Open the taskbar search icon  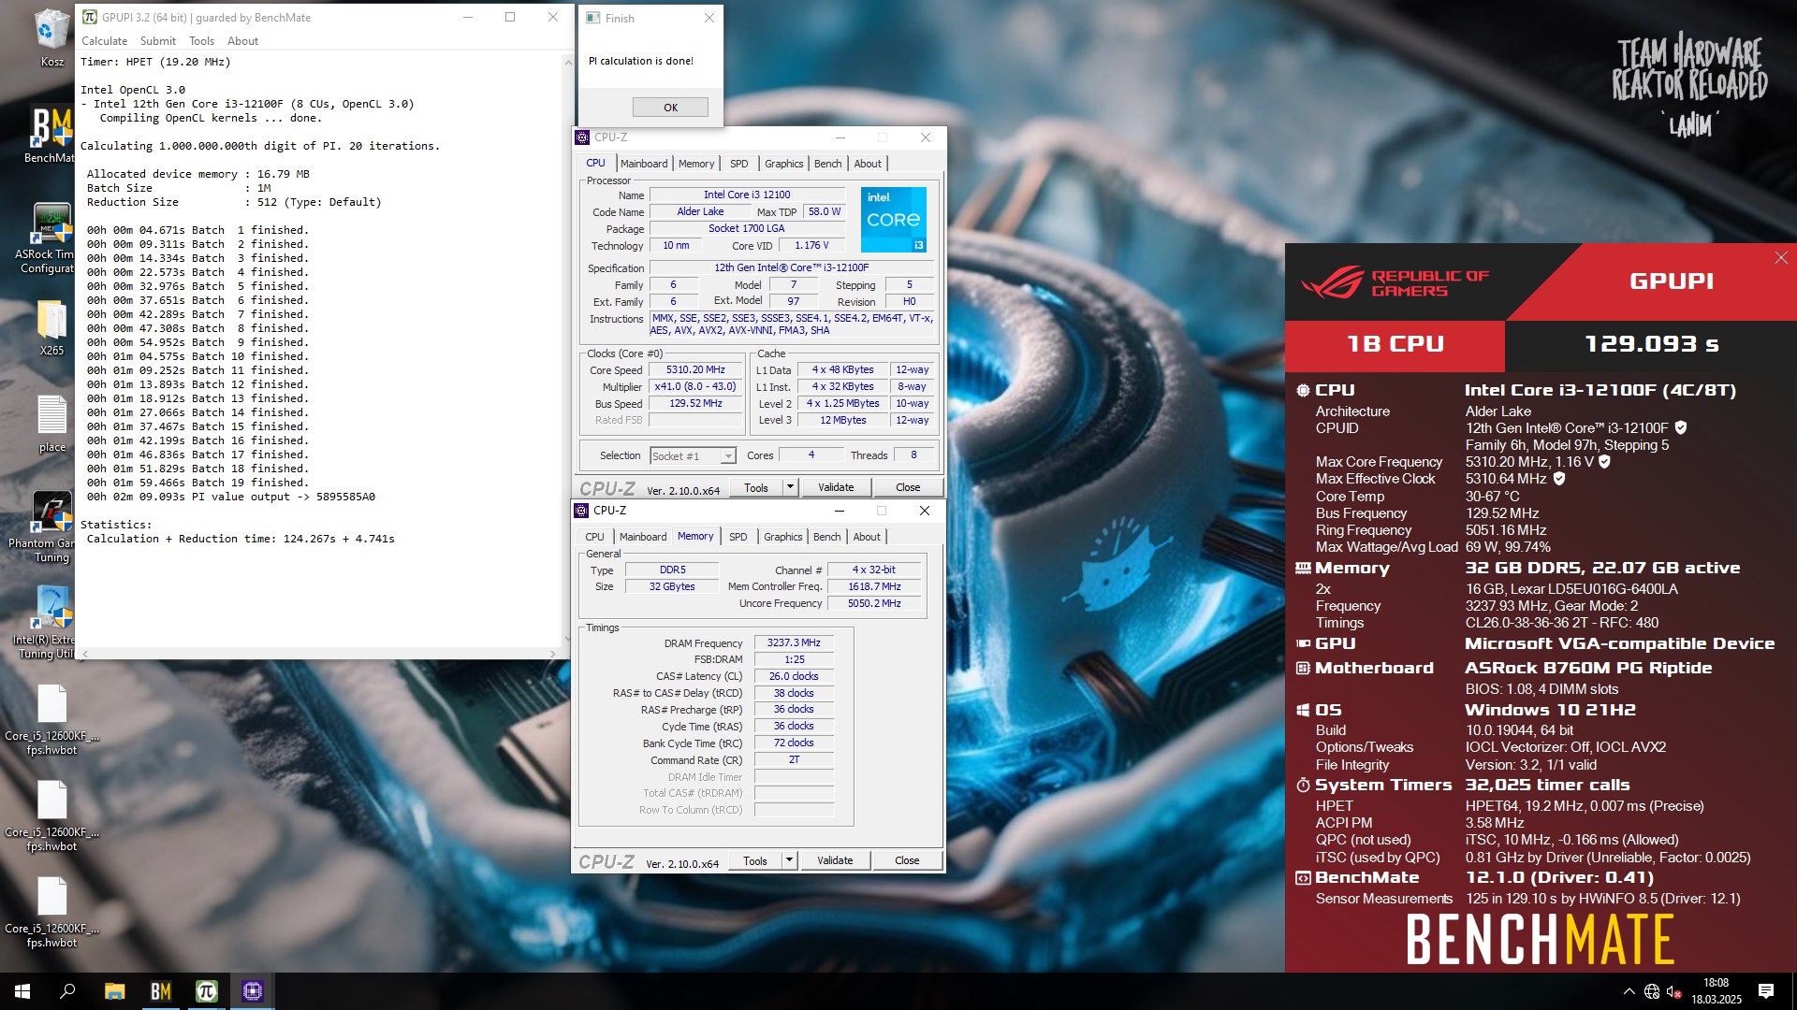(x=67, y=991)
